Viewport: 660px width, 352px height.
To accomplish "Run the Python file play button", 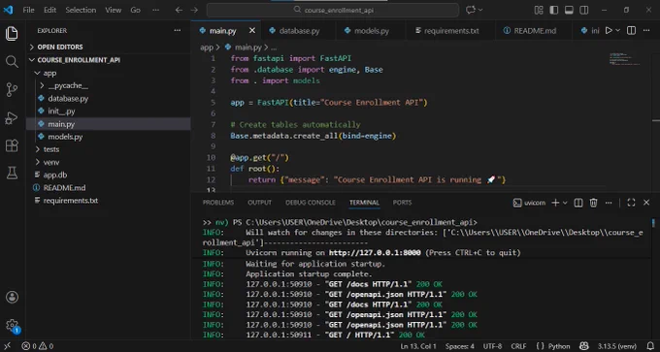I will point(609,30).
